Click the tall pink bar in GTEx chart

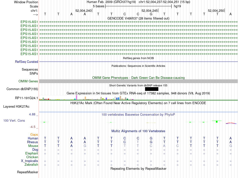[x=77, y=97]
